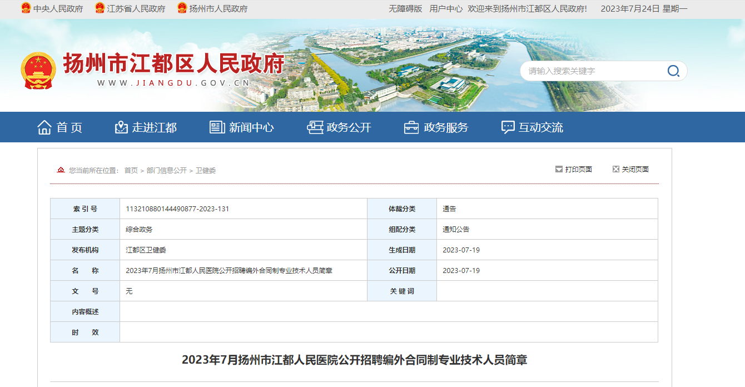Click the national emblem site logo

tap(38, 71)
